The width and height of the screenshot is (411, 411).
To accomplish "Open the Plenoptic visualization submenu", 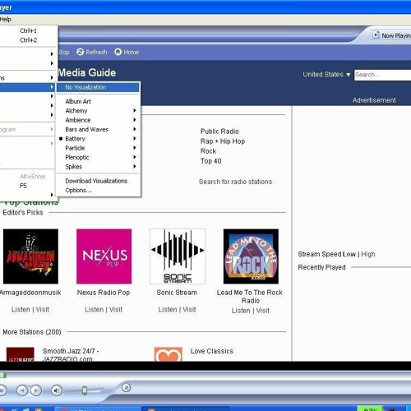I will click(99, 157).
